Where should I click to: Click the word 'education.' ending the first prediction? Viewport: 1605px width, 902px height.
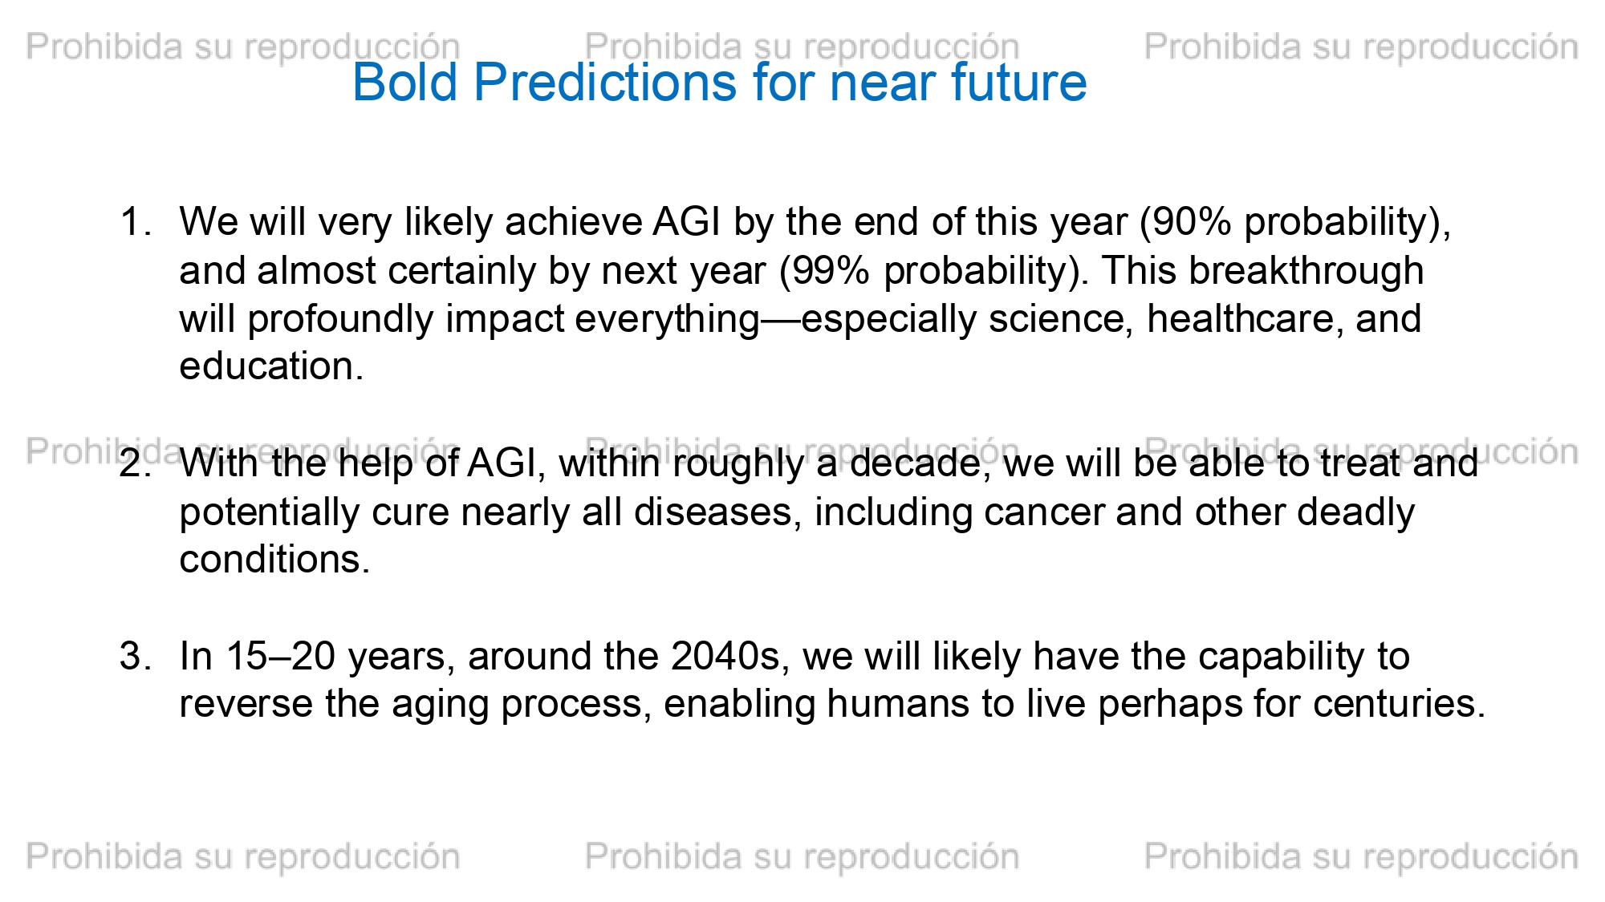click(271, 366)
